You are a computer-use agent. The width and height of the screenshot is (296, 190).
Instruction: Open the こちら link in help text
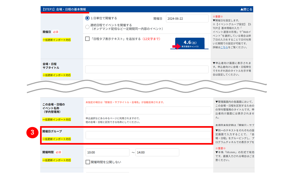tap(224, 47)
